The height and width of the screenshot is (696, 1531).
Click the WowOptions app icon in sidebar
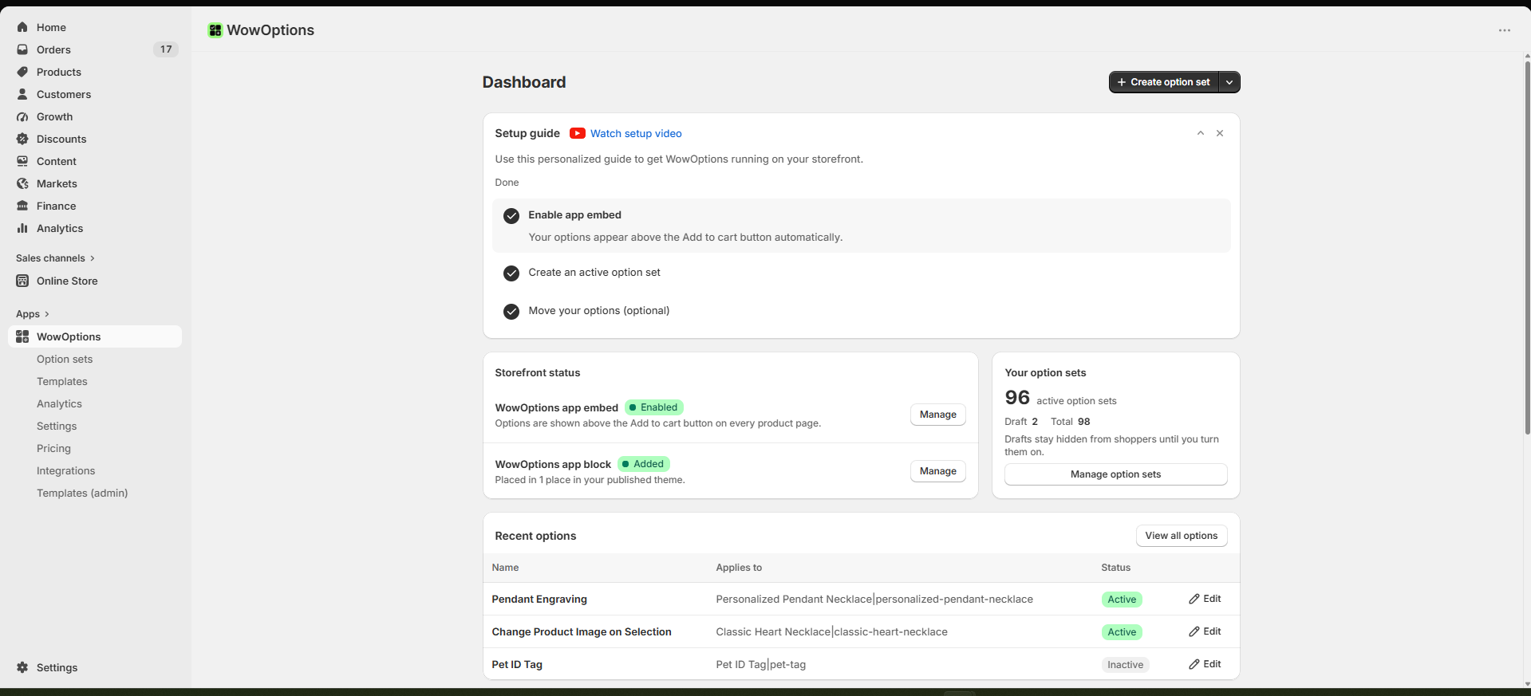[x=22, y=336]
